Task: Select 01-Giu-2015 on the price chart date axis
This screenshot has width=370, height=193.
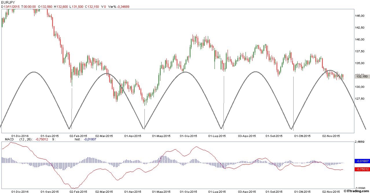Action: (x=188, y=136)
